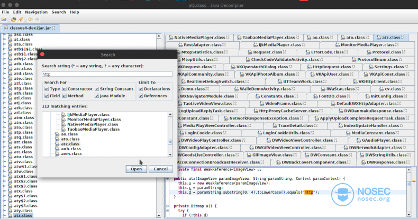Expand atz.class node in file tree
This screenshot has width=418, height=219.
4,215
